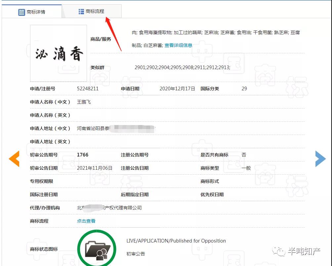Click the 国际注册日期 label
This screenshot has height=266, width=332.
(x=44, y=195)
